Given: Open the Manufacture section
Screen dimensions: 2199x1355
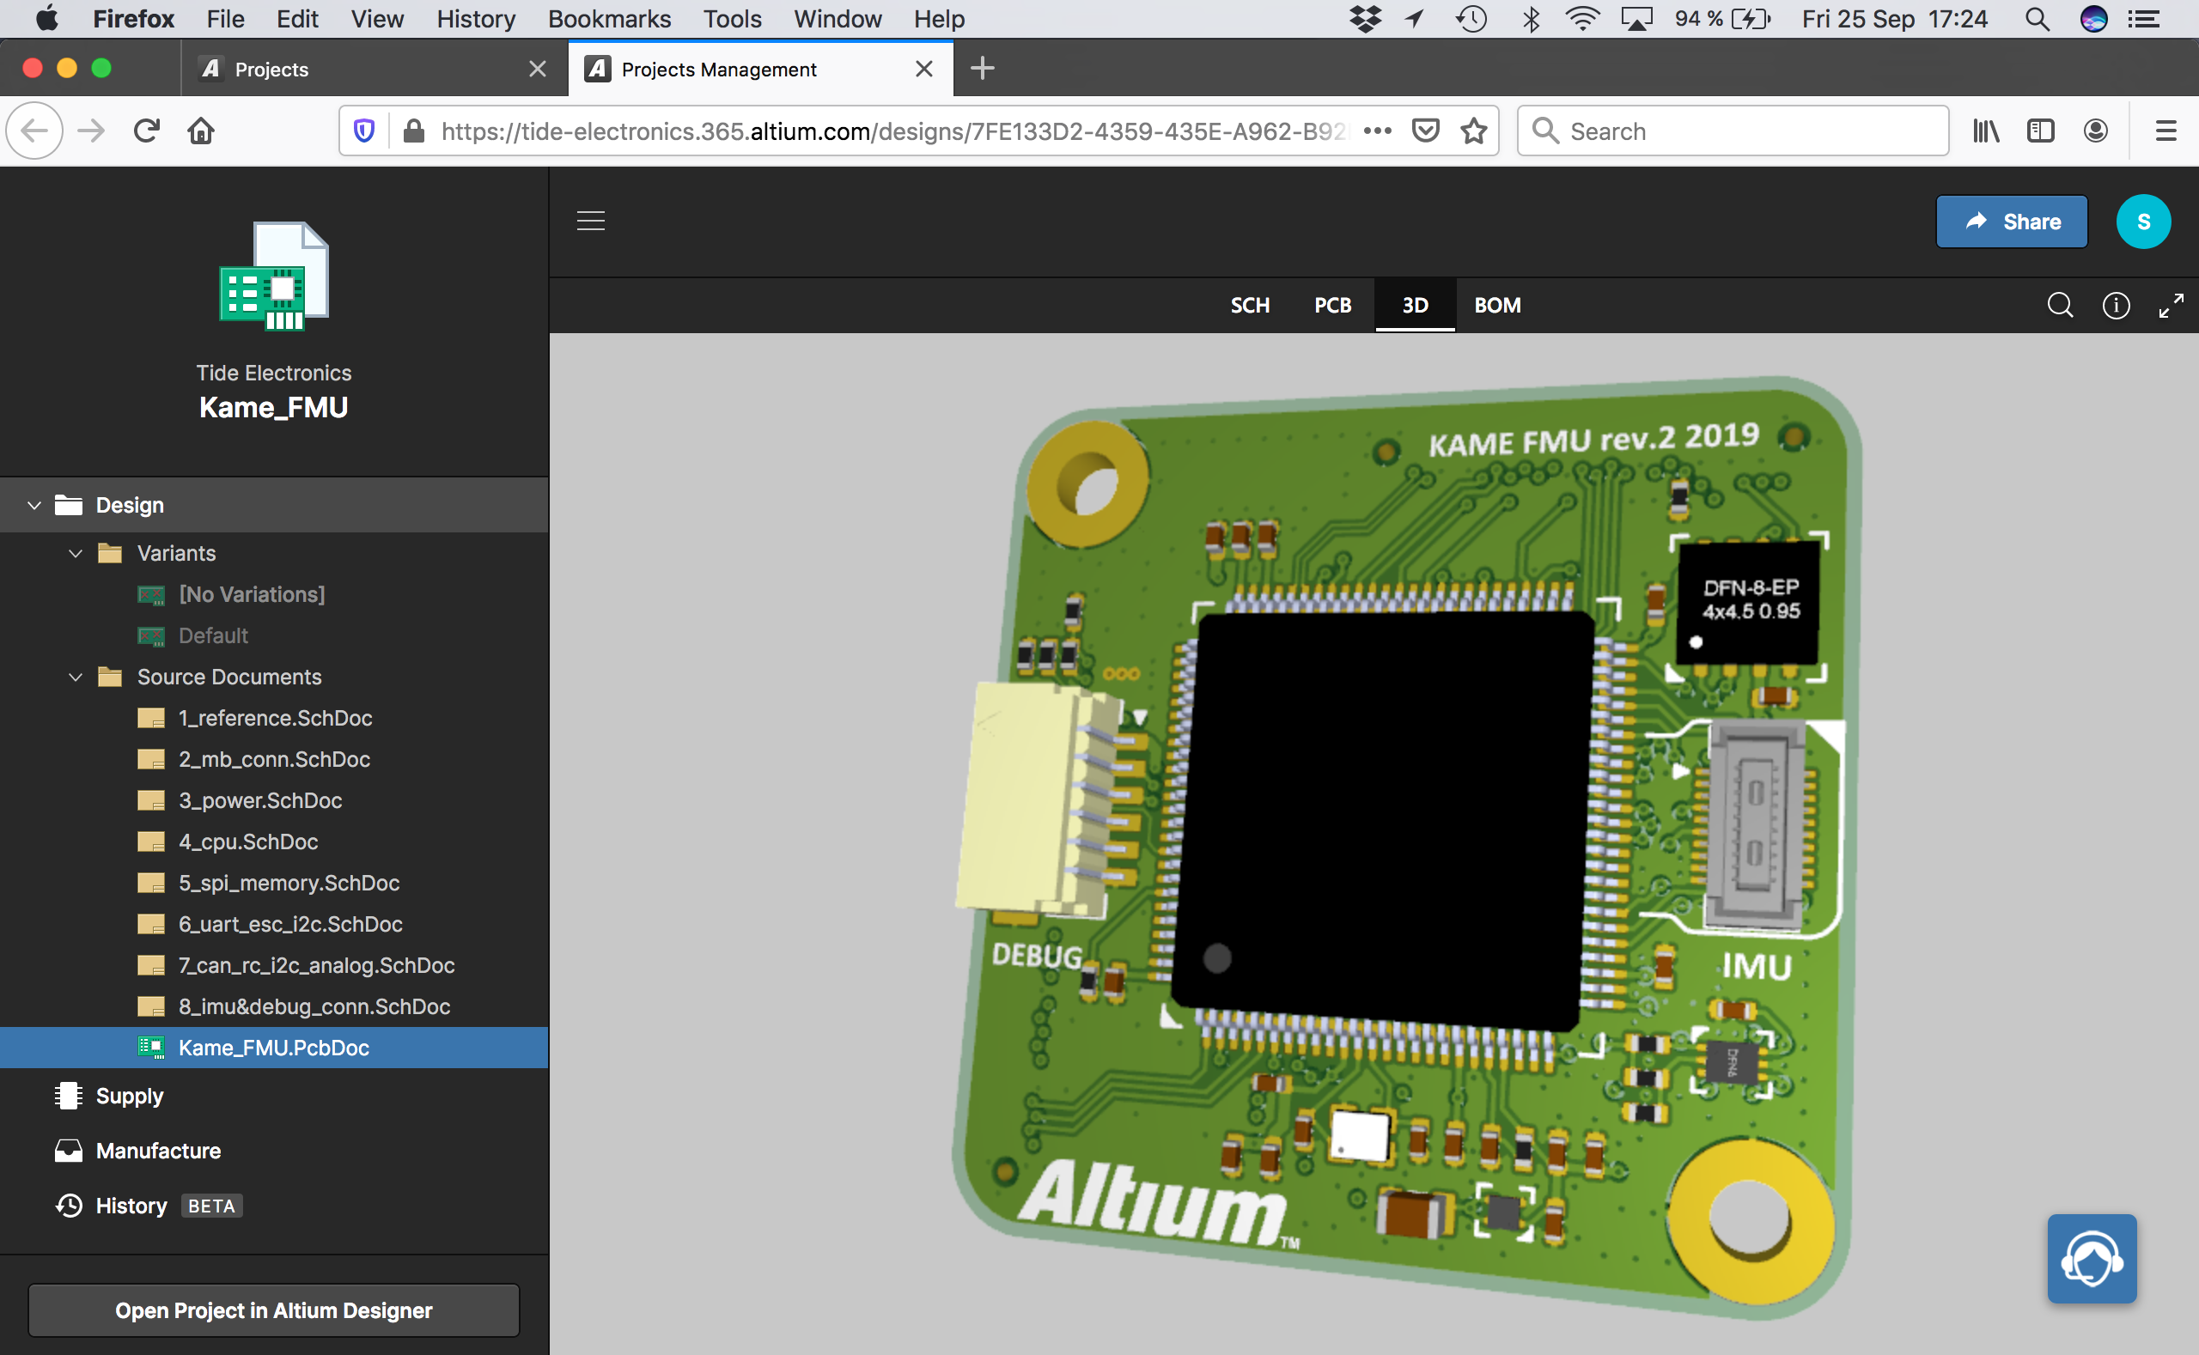Looking at the screenshot, I should point(159,1151).
